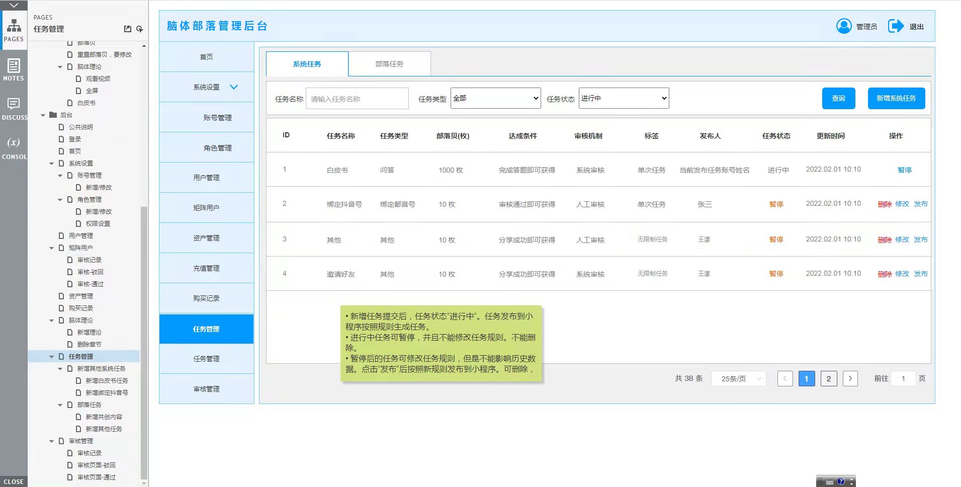The height and width of the screenshot is (487, 961).
Task: Switch to the 系统任务 tab
Action: pos(307,64)
